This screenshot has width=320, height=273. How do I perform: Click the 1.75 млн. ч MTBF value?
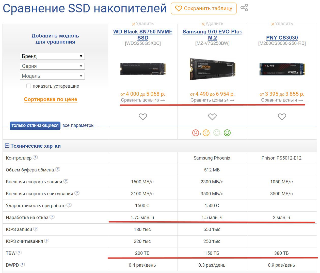(142, 218)
